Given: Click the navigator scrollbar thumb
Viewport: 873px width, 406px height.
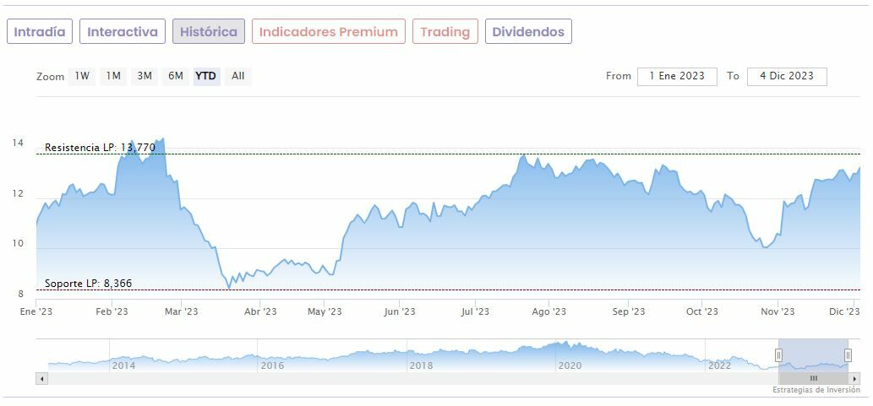Looking at the screenshot, I should (x=813, y=378).
